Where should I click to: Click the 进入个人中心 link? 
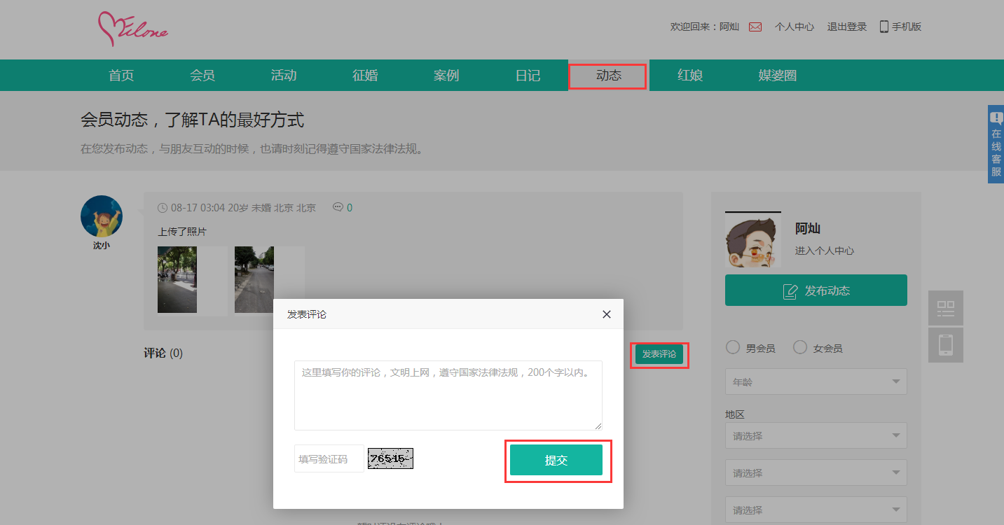(x=825, y=251)
